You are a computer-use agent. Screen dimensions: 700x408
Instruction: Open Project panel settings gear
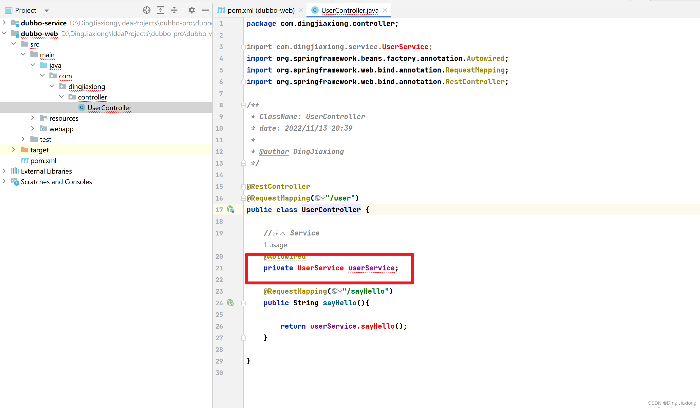pos(192,10)
